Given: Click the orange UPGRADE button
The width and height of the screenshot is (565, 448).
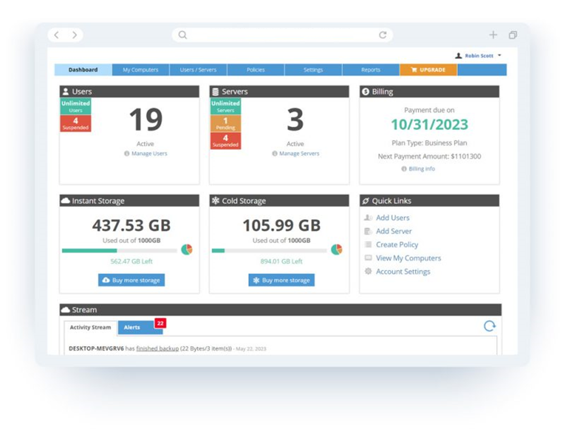Looking at the screenshot, I should click(428, 70).
